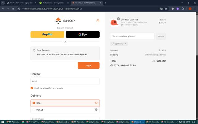This screenshot has width=198, height=124.
Task: Remove the SERVICE1 discount code
Action: pyautogui.click(x=126, y=44)
